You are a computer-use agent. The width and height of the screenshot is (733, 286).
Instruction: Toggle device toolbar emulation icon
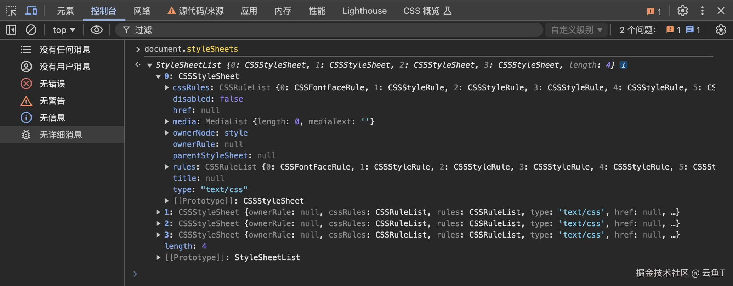(31, 11)
